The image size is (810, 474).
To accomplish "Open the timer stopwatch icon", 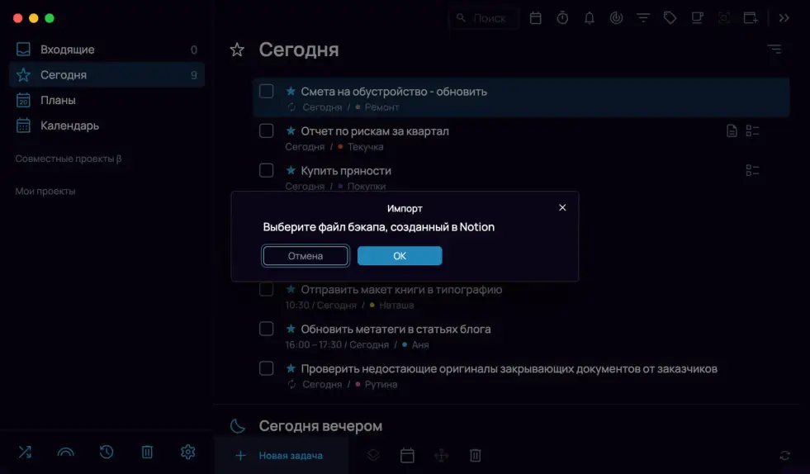I will click(x=562, y=18).
